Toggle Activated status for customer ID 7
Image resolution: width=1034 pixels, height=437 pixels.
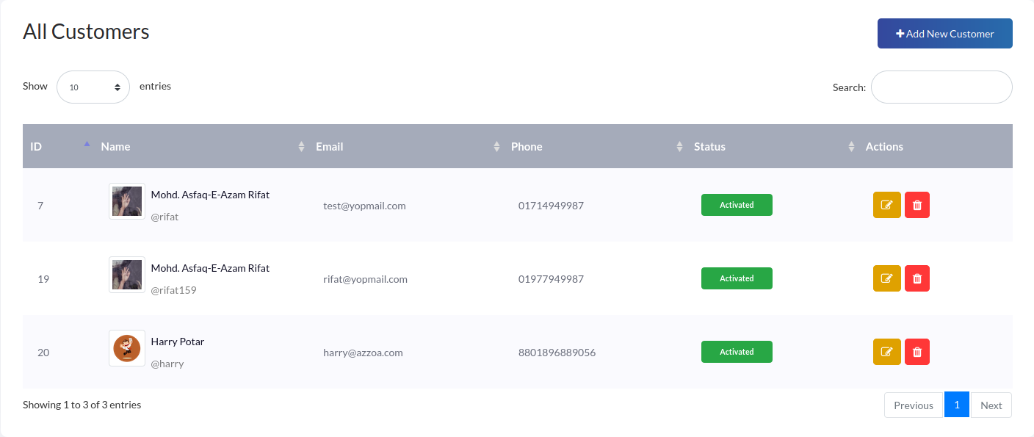(x=737, y=205)
